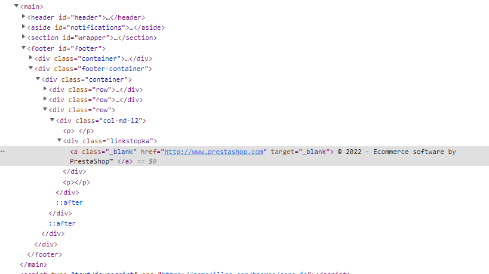Select the div class="linkstopka" row
Image resolution: width=489 pixels, height=274 pixels.
[x=110, y=141]
